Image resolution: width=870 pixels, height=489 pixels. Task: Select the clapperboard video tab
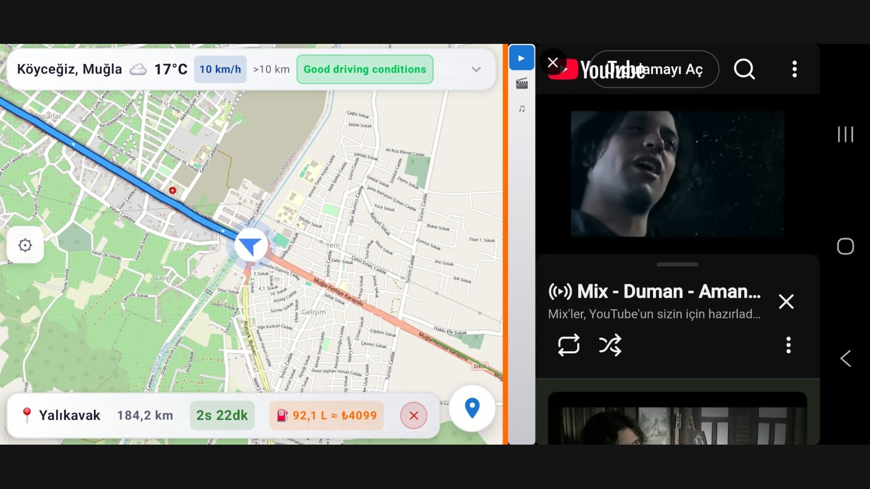(522, 83)
